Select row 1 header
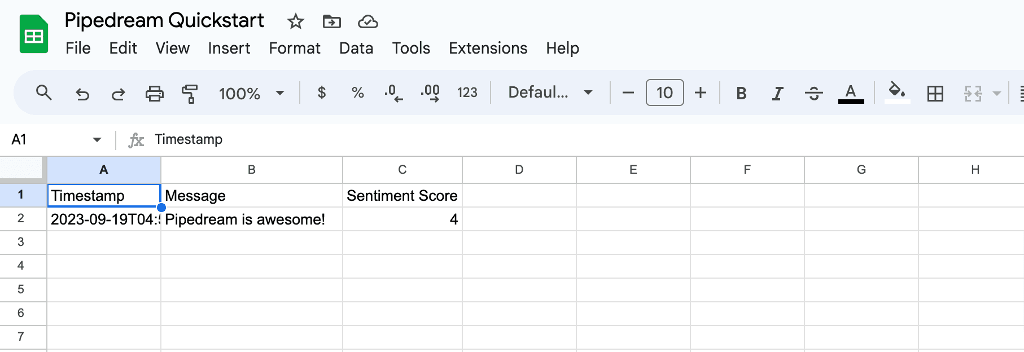Image resolution: width=1024 pixels, height=352 pixels. [23, 195]
